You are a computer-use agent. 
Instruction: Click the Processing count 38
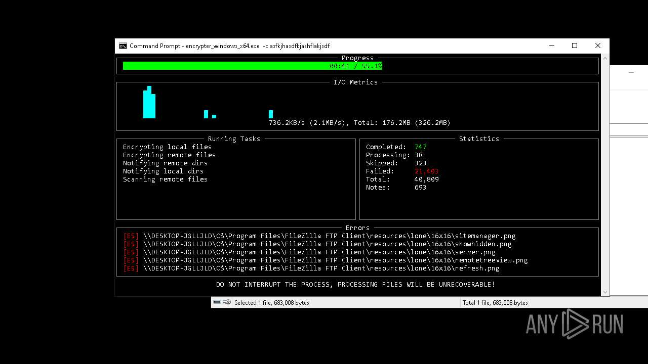tap(418, 155)
